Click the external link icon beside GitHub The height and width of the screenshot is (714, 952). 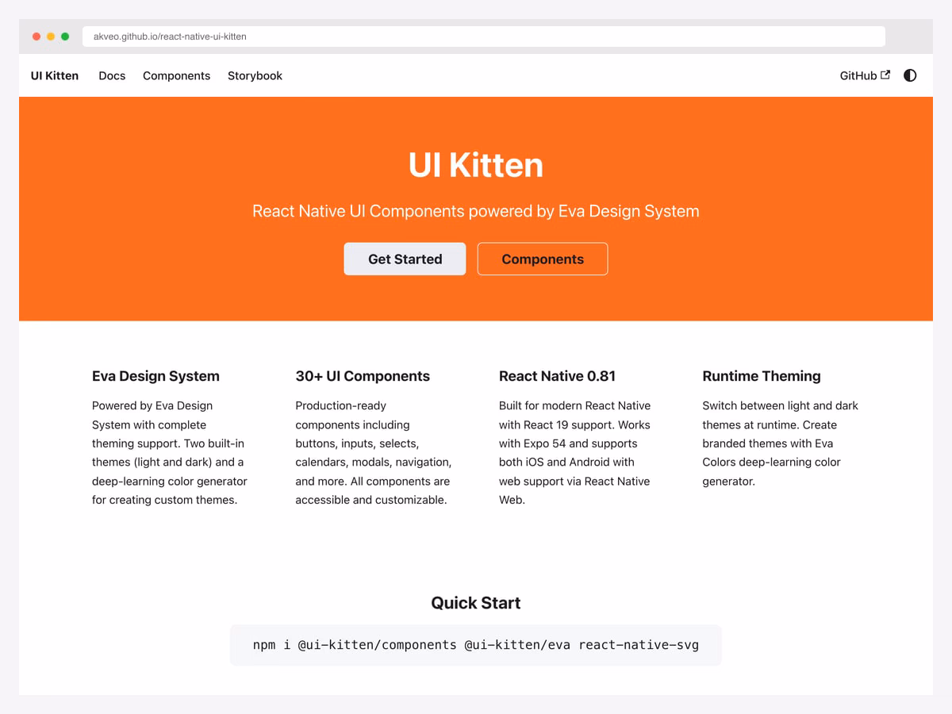[x=885, y=75]
